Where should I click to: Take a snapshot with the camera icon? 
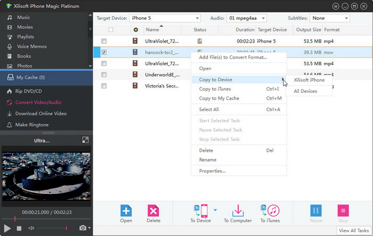point(83,228)
